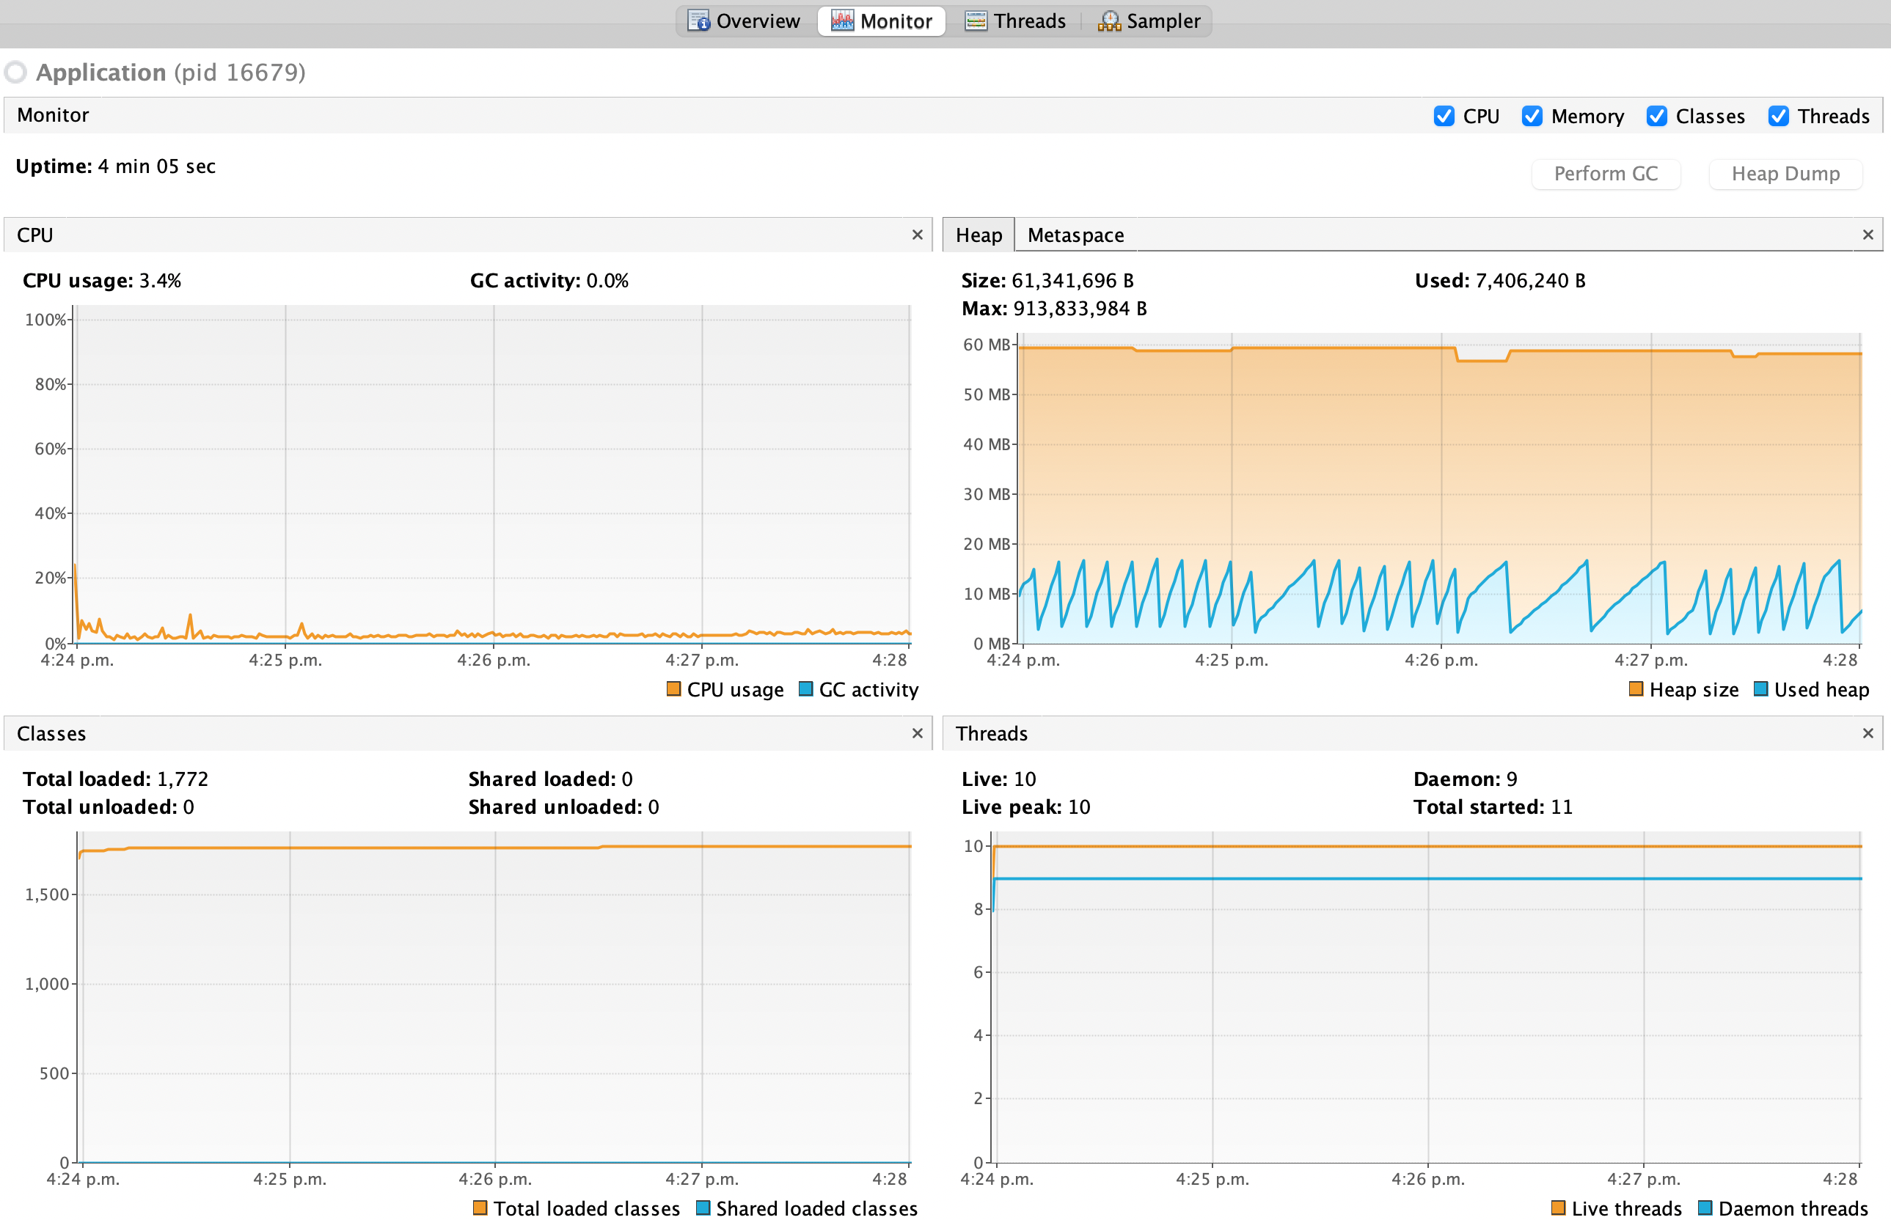Viewport: 1891px width, 1220px height.
Task: Toggle the Memory monitor checkbox
Action: (x=1532, y=116)
